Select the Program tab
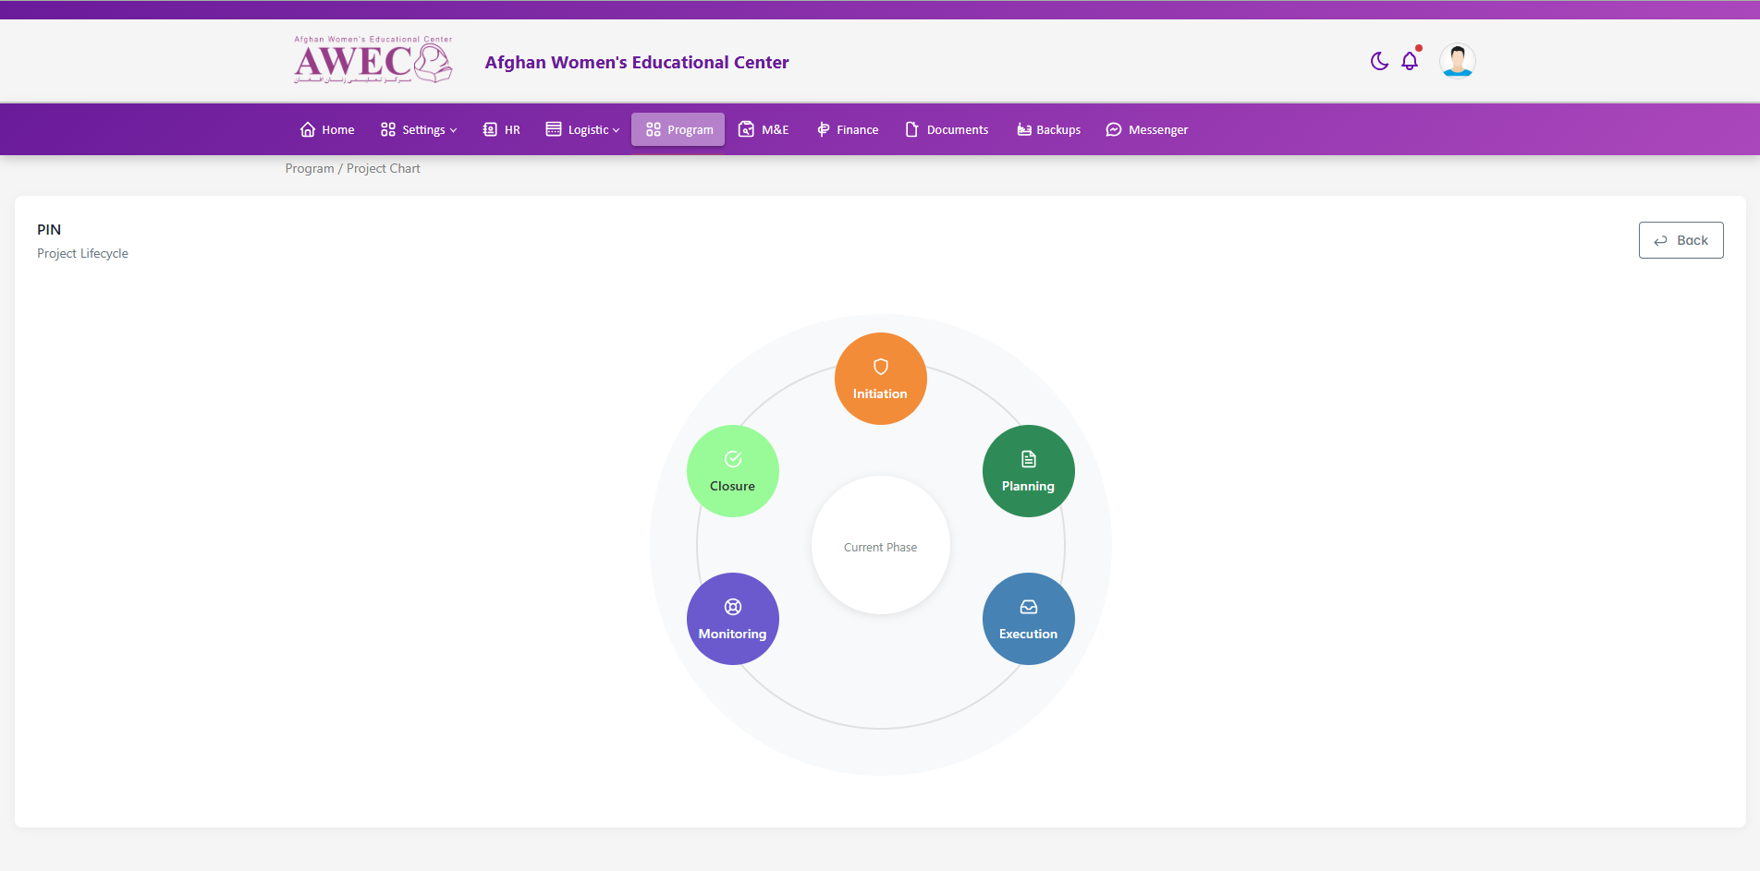1760x871 pixels. coord(678,130)
